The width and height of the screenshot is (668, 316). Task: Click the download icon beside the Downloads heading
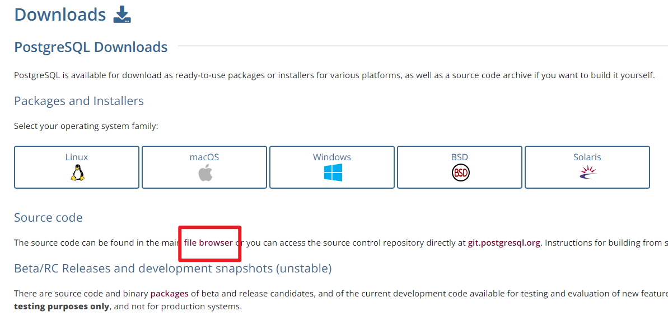[122, 14]
